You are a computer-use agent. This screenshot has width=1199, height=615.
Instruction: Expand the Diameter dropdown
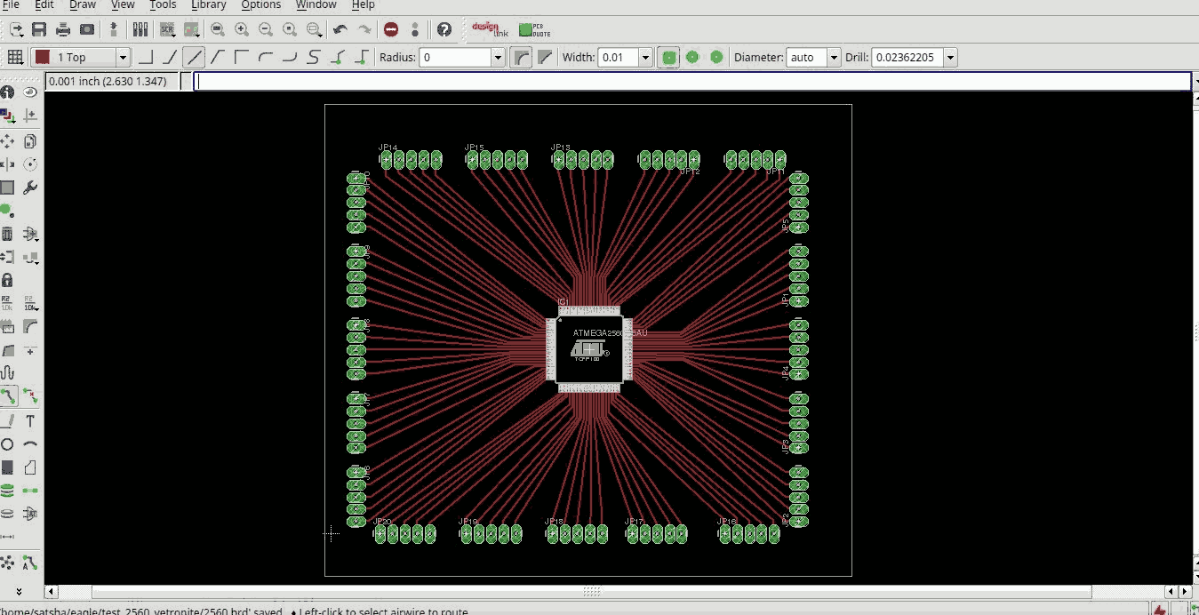834,58
